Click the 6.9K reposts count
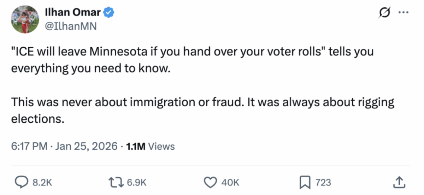 136,182
